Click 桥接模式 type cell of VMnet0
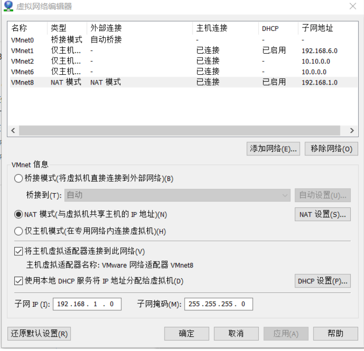364x351 pixels. coord(67,40)
